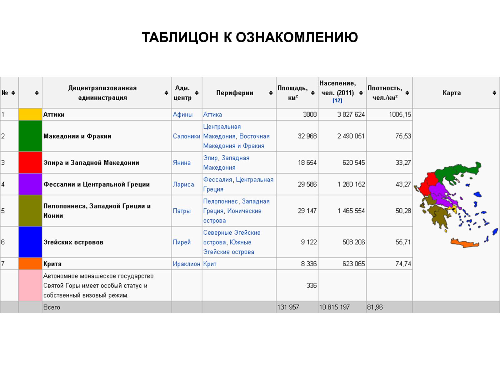Select Фессалии и Центральной Греции name
Screen dimensions: 500x375
coord(97,184)
